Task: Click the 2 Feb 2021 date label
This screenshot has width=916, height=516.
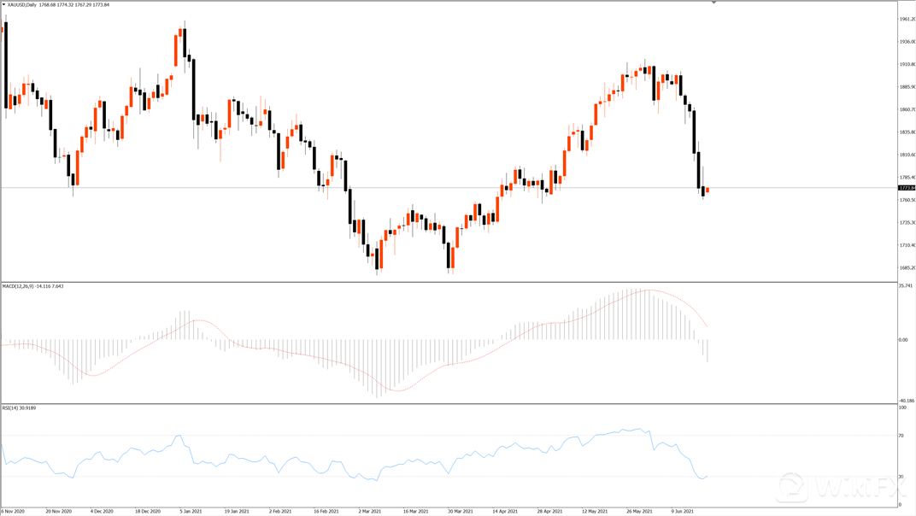Action: pos(280,512)
